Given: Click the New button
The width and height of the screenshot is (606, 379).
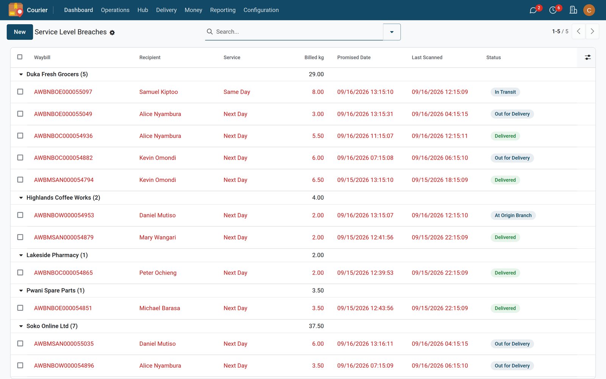Looking at the screenshot, I should coord(20,32).
